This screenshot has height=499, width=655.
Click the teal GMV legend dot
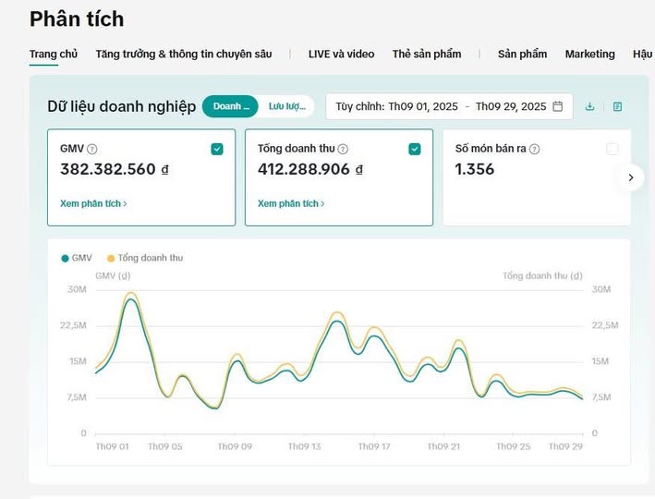click(65, 258)
